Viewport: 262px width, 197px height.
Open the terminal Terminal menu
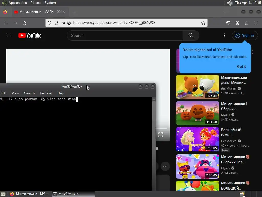46,93
